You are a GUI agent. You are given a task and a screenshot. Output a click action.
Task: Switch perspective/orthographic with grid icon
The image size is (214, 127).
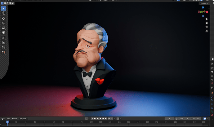point(207,31)
